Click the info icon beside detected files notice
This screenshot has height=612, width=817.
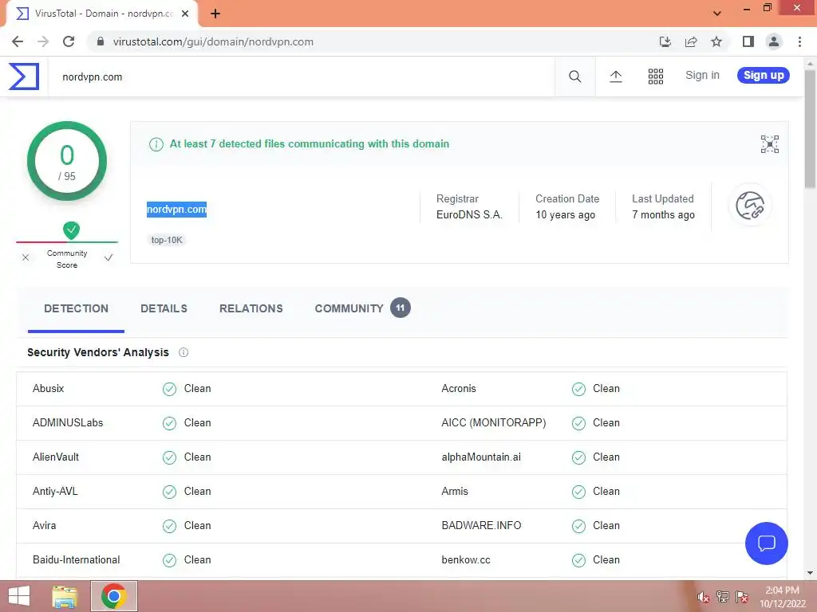(x=156, y=144)
